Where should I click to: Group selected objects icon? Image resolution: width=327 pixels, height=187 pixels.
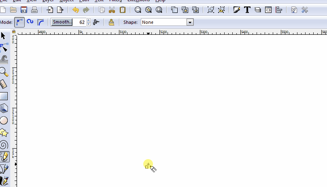(x=211, y=10)
